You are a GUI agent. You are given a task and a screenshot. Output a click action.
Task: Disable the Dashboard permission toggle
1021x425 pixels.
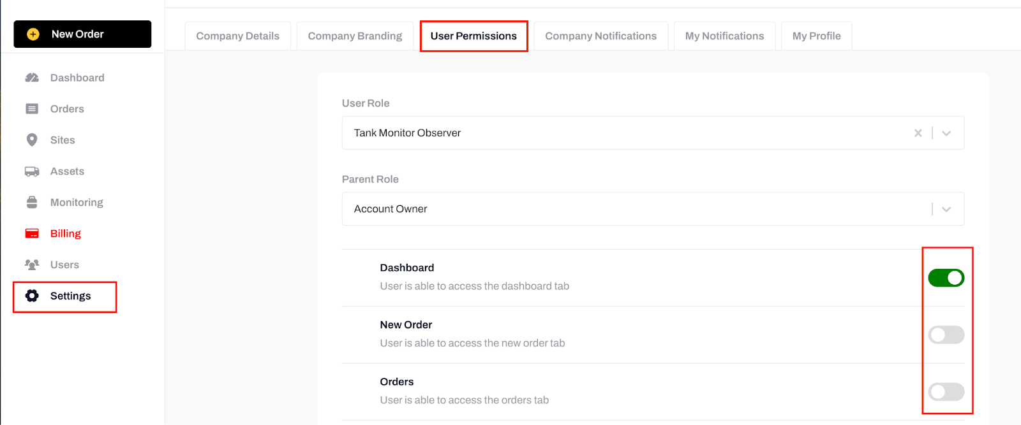point(946,278)
